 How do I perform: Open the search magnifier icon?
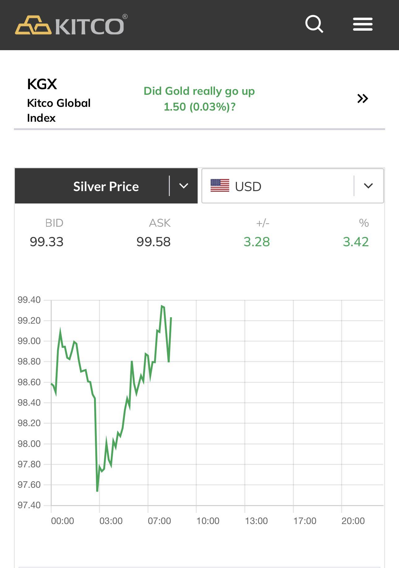coord(314,24)
